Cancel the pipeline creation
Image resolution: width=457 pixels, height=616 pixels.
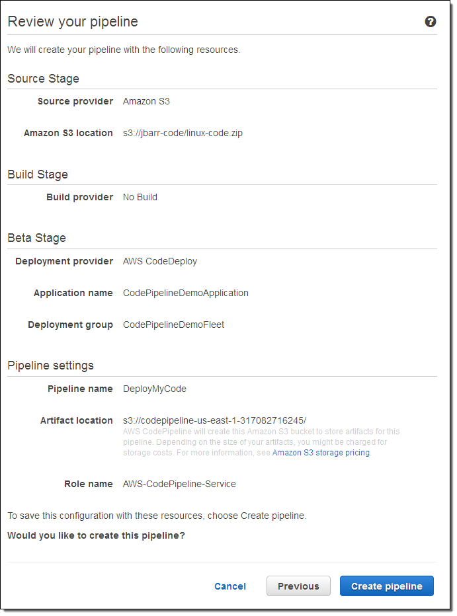tap(230, 586)
